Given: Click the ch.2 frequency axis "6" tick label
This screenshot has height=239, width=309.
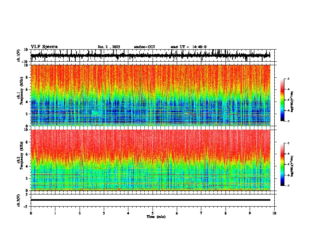Looking at the screenshot, I should [27, 154].
